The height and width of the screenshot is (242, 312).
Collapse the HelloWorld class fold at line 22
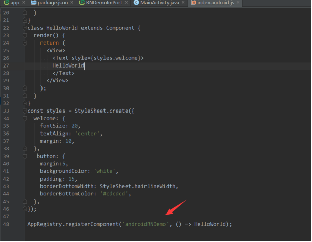[x=25, y=28]
